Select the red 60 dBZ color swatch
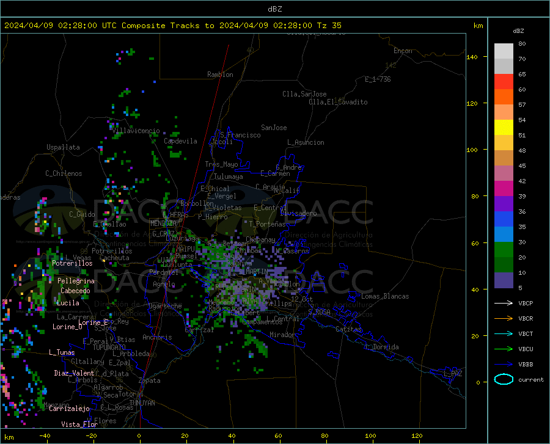This screenshot has width=550, height=444. (504, 82)
